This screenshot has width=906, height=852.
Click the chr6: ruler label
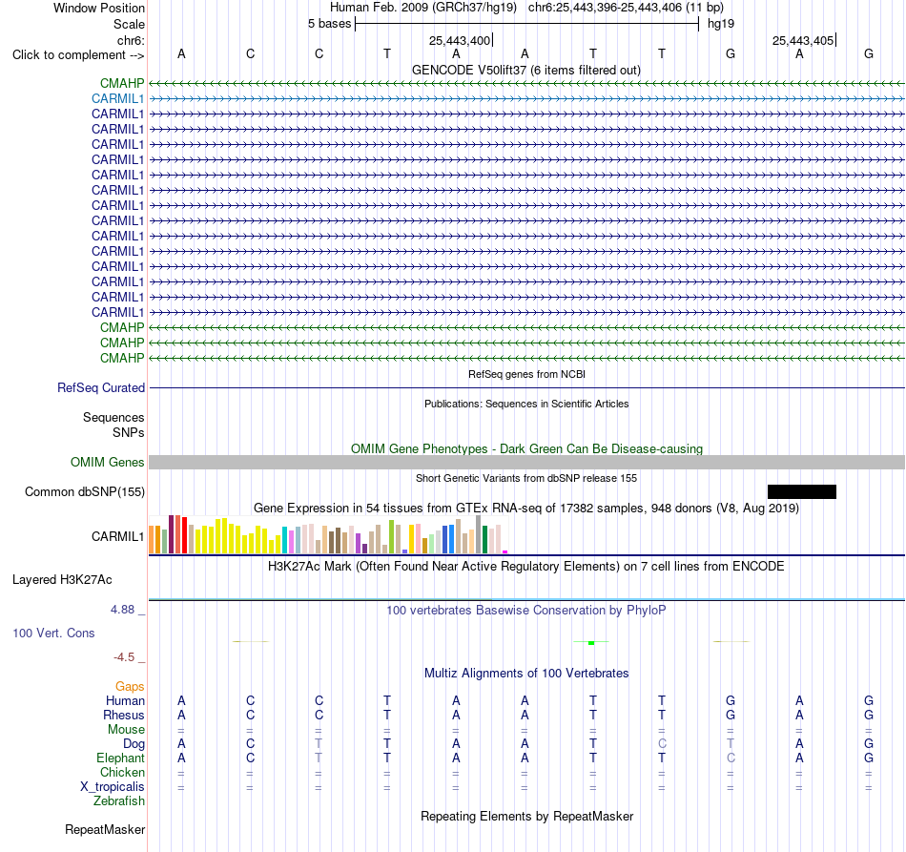click(x=131, y=40)
